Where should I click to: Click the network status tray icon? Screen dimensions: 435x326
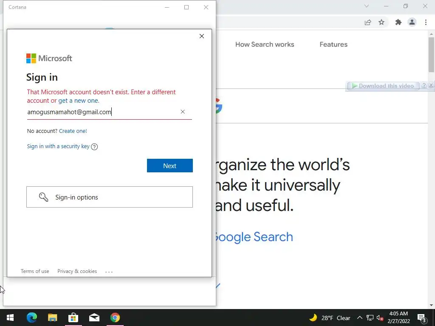[x=370, y=318]
